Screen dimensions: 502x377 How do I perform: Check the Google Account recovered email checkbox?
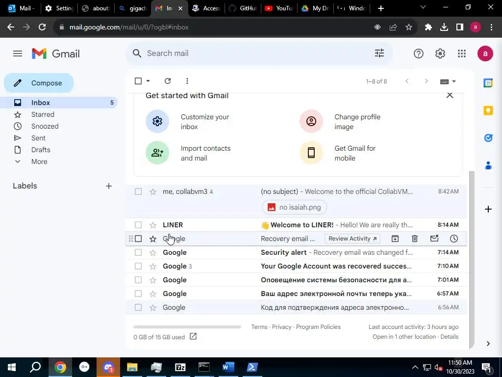[x=138, y=266]
